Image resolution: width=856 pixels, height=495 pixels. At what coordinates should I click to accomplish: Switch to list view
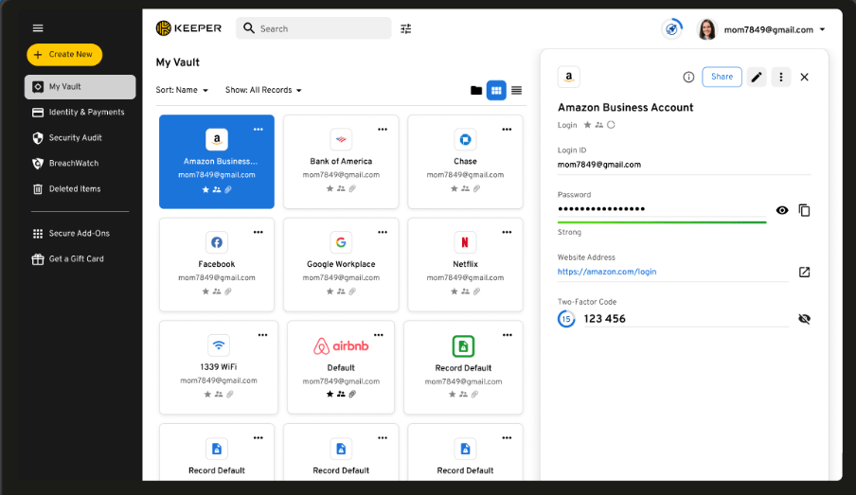(x=516, y=91)
